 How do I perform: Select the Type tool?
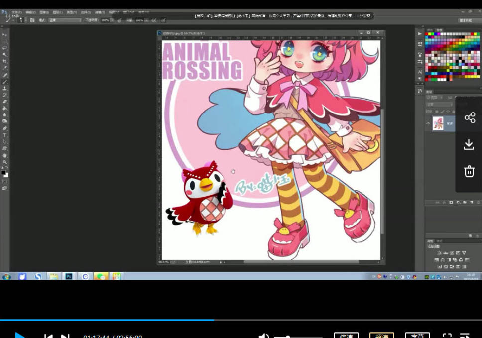(x=4, y=135)
